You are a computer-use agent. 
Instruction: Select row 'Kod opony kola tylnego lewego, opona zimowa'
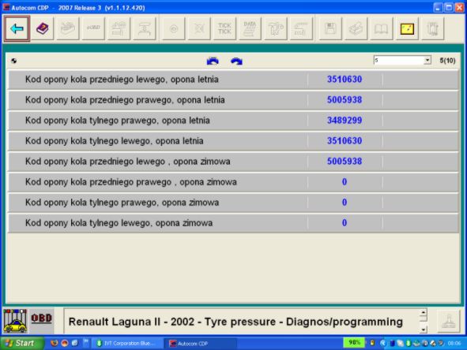click(x=233, y=223)
